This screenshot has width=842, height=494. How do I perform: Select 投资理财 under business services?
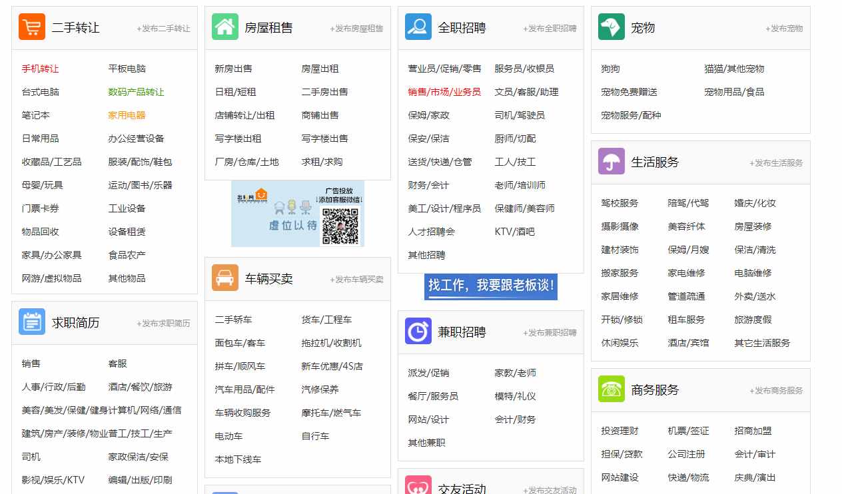click(620, 431)
